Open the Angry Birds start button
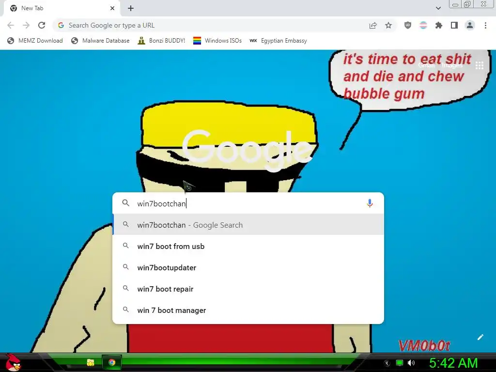Image resolution: width=496 pixels, height=372 pixels. pyautogui.click(x=13, y=362)
